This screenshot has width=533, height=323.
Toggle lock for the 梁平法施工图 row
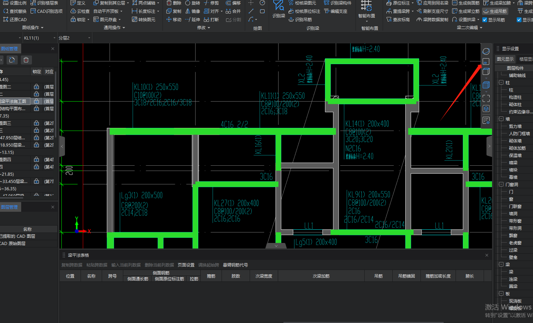tap(36, 101)
